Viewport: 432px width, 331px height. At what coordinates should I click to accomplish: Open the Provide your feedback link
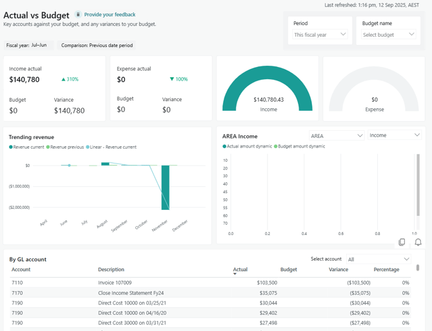click(110, 14)
